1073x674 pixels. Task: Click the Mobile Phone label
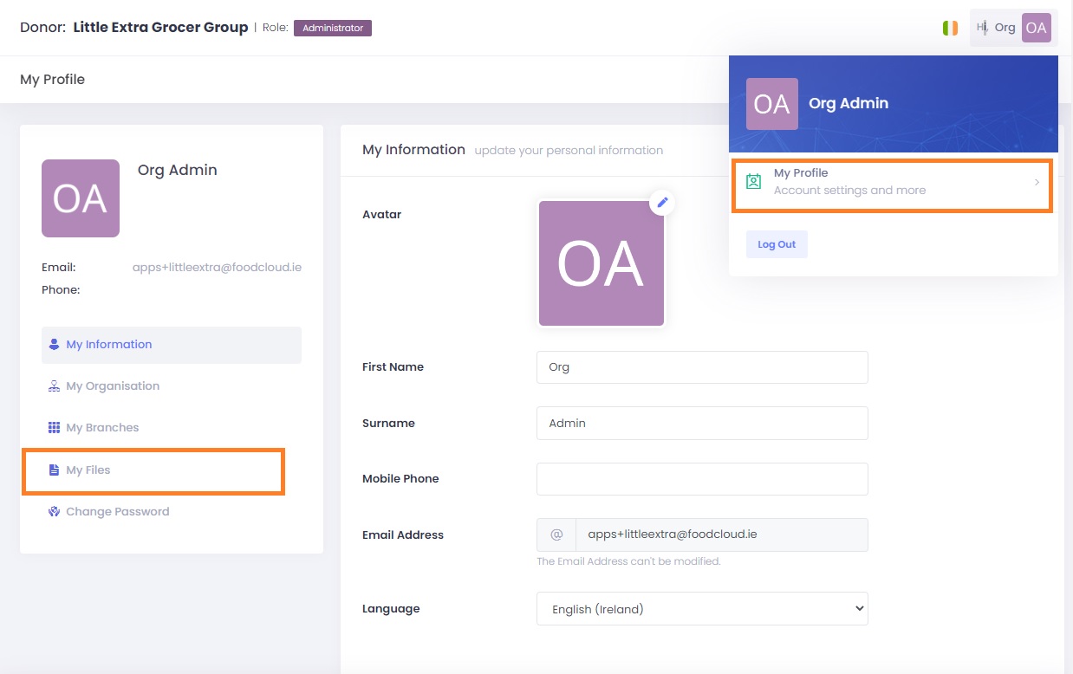click(x=400, y=478)
